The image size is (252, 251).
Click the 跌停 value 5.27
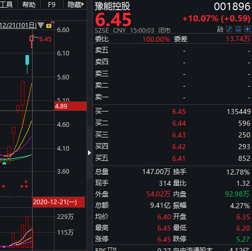coord(243,239)
